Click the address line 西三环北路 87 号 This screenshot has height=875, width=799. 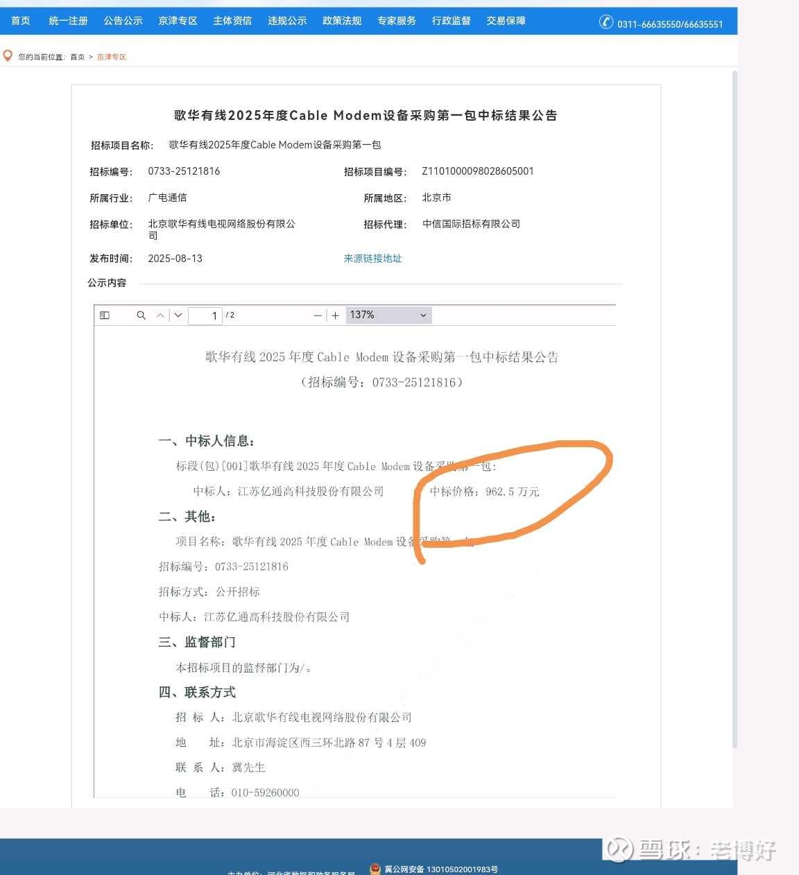(301, 743)
